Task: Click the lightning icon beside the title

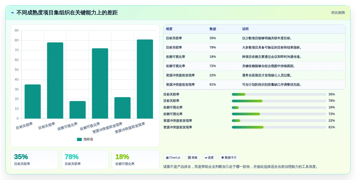Action: click(x=13, y=13)
